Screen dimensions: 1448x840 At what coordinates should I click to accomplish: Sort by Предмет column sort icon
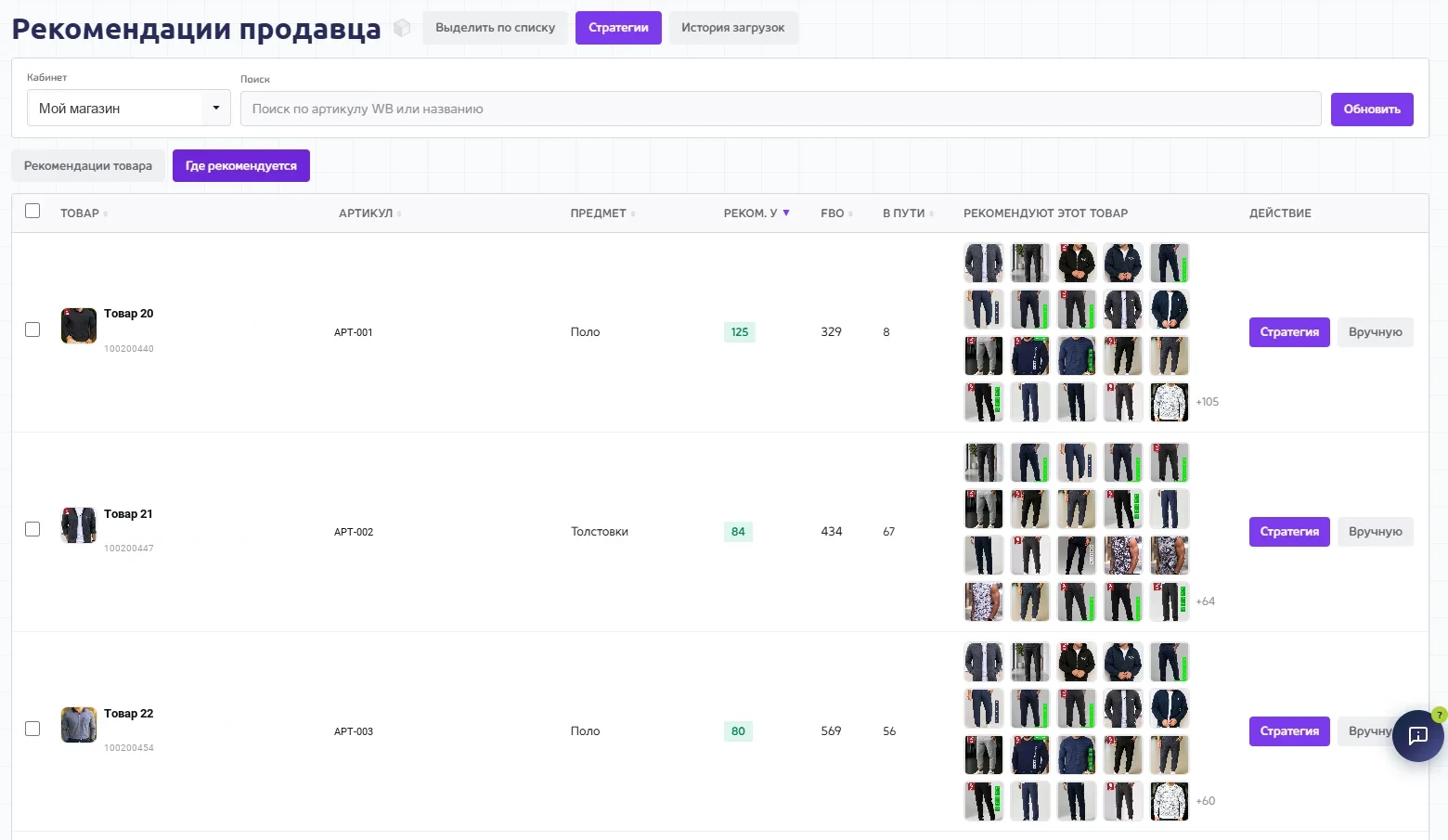[633, 214]
